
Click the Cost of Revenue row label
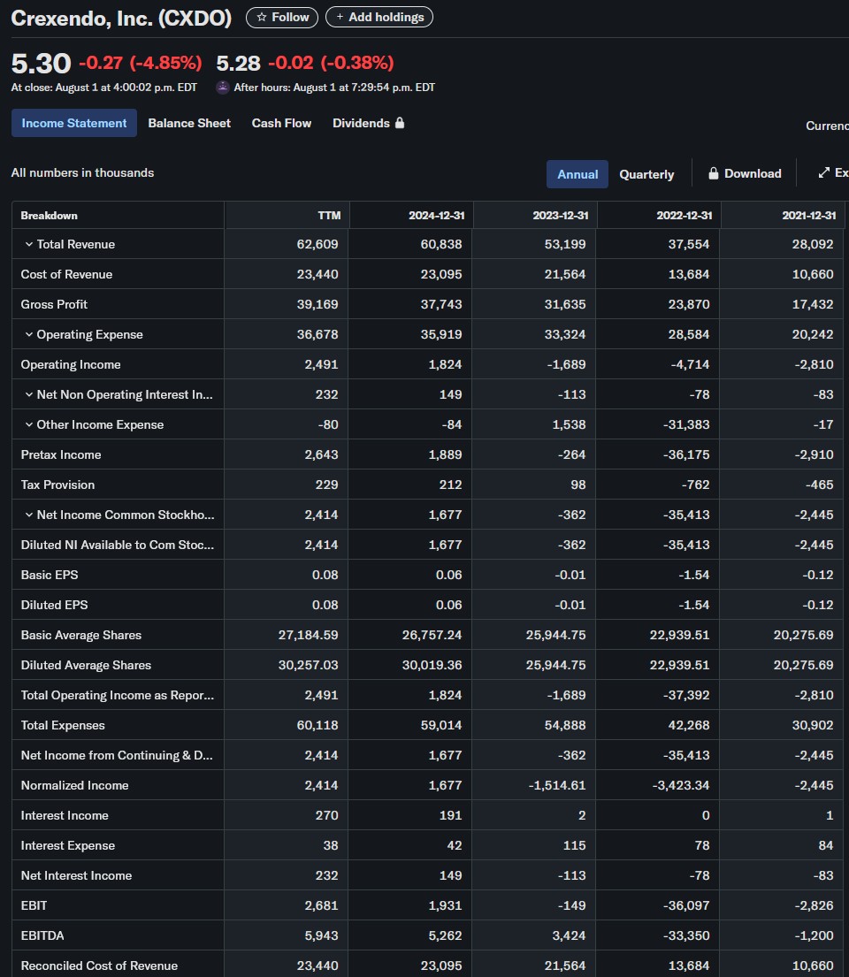66,274
